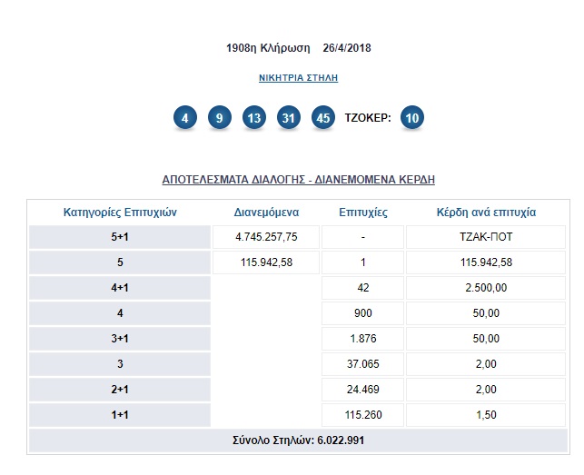The height and width of the screenshot is (475, 584).
Task: Click the 50,00 prize for category 4
Action: coord(486,313)
